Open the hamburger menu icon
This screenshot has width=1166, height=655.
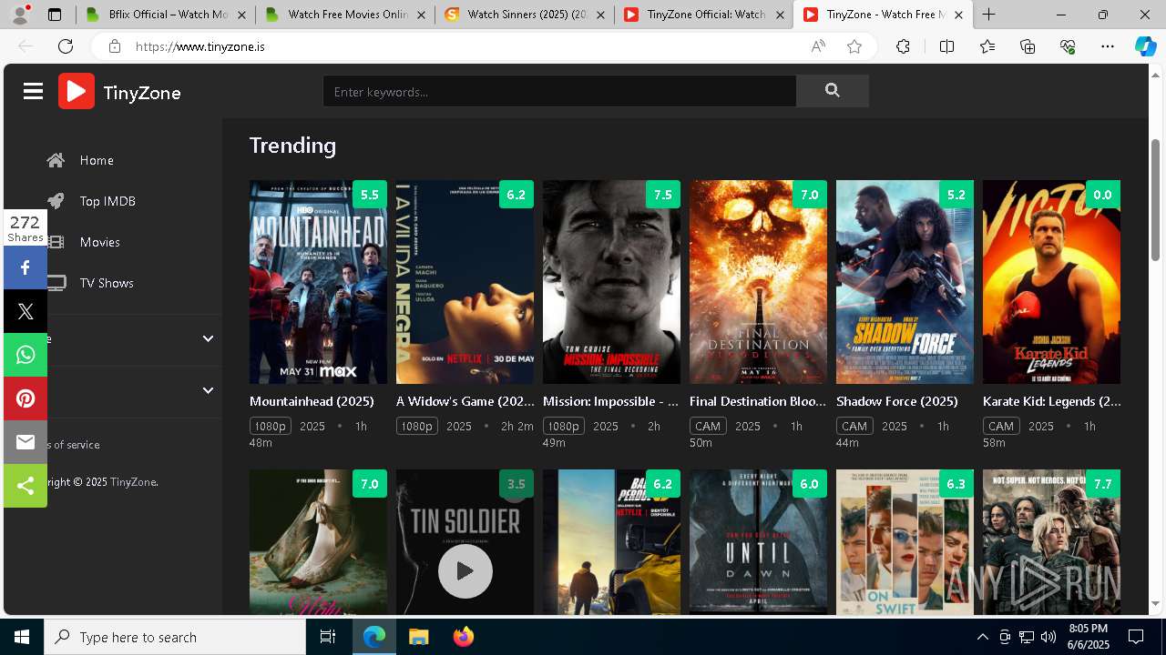pos(34,91)
